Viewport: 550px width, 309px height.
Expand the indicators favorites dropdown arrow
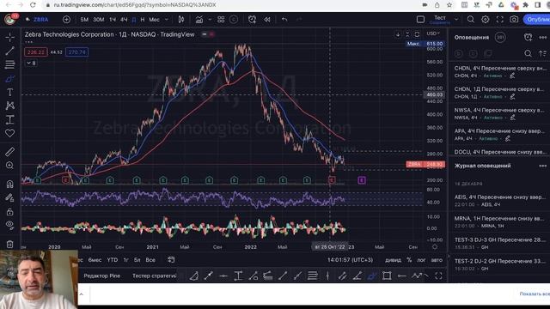pyautogui.click(x=210, y=20)
